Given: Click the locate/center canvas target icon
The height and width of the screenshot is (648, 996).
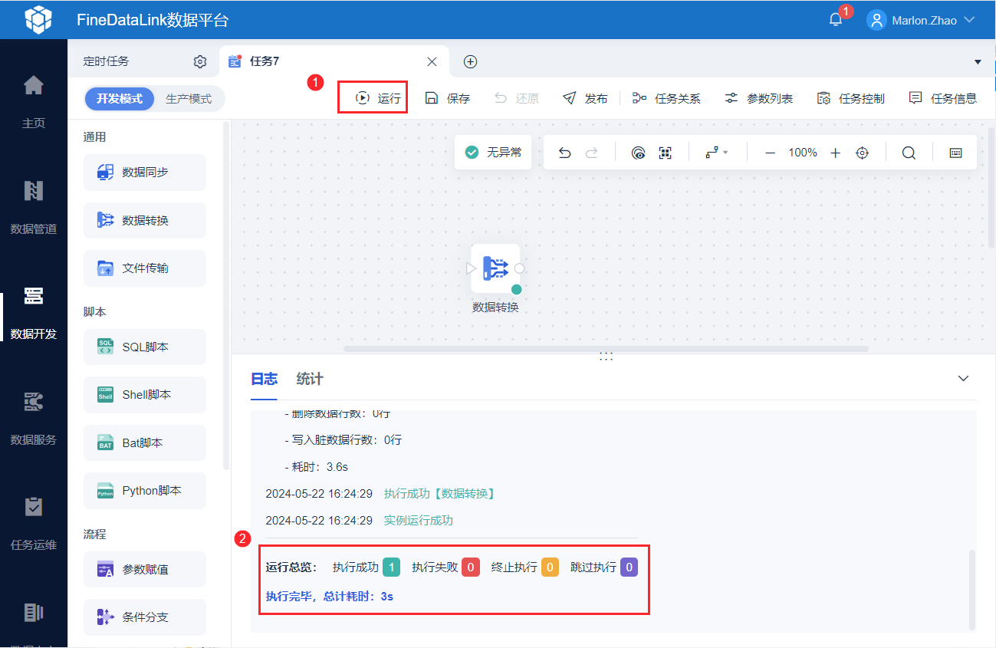Looking at the screenshot, I should point(863,153).
